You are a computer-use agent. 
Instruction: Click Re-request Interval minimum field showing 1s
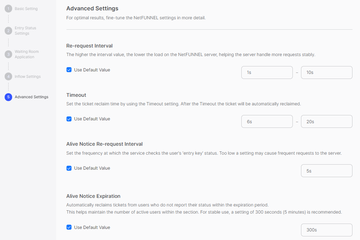pyautogui.click(x=267, y=72)
